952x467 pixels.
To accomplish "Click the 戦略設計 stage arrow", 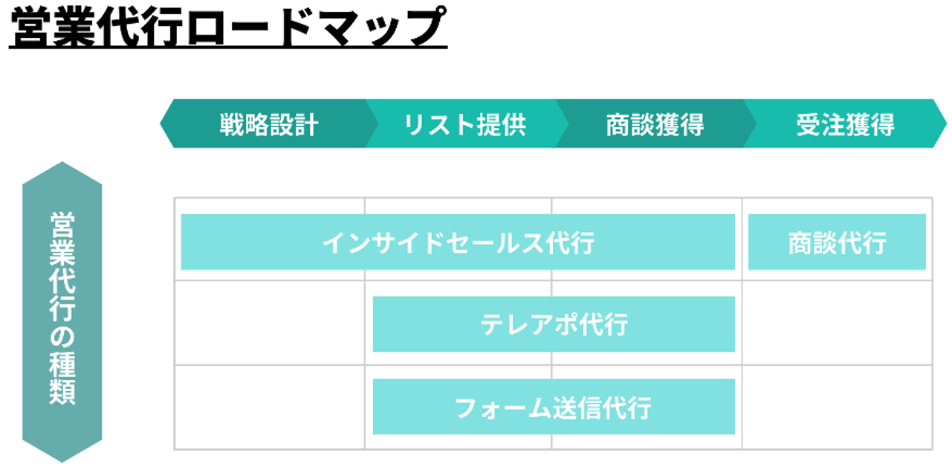I will 268,123.
